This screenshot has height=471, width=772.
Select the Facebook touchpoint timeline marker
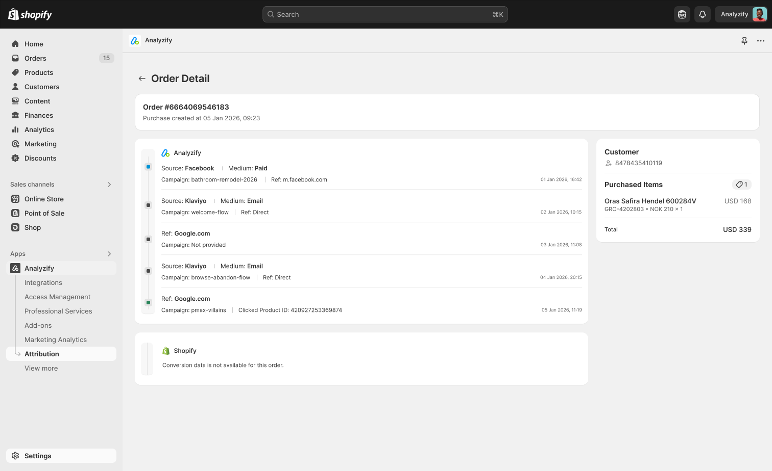tap(149, 167)
